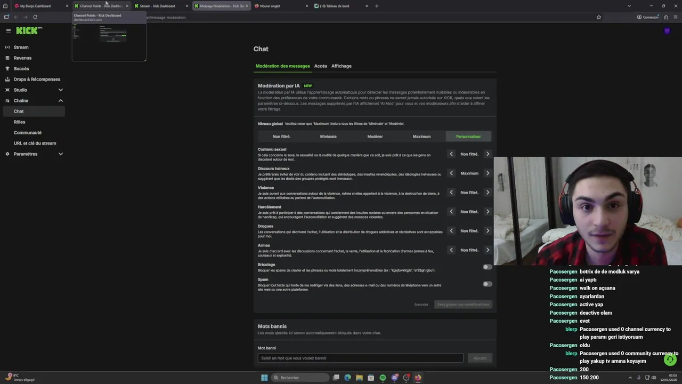Open Discord from the taskbar
682x384 pixels.
click(x=395, y=378)
